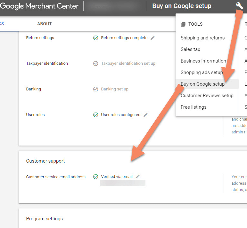
Task: Open Customer Reviews setup entry
Action: point(207,96)
